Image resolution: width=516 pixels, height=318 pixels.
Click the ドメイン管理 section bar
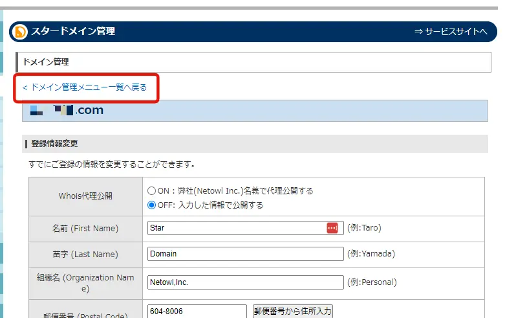[253, 62]
